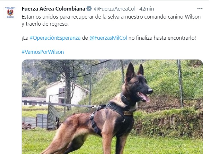Click the phrase 'no finaliza hasta encontrarlo!'
Viewport: 211px width, 154px height.
(x=162, y=38)
